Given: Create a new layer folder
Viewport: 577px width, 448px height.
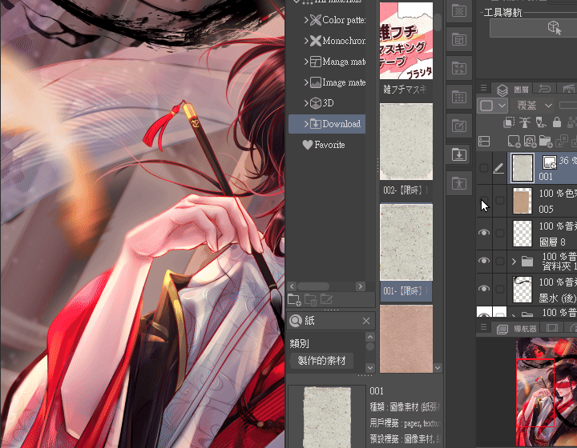Looking at the screenshot, I should point(546,141).
